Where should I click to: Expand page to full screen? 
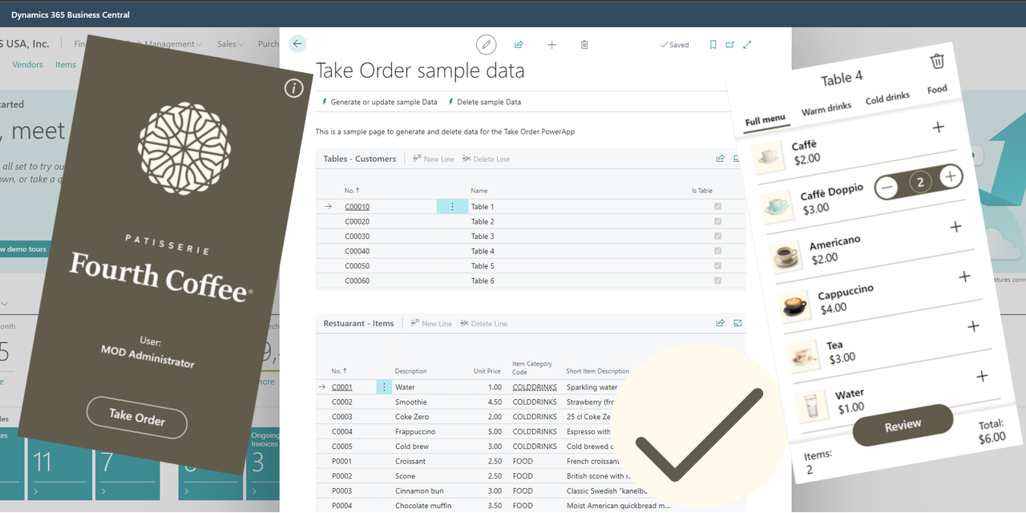click(747, 45)
